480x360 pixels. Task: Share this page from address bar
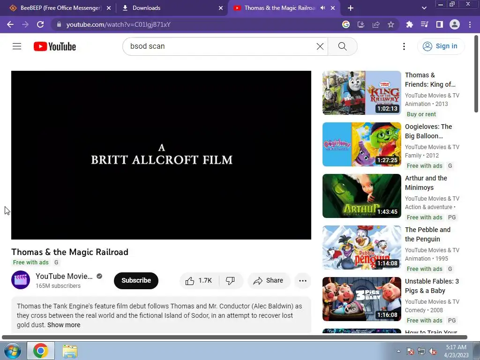click(376, 24)
